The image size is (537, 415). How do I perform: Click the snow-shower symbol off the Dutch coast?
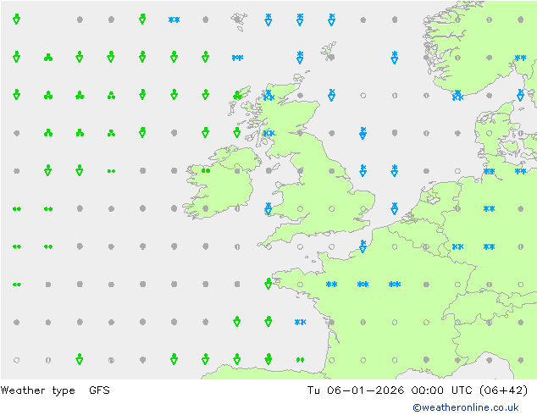tap(395, 208)
